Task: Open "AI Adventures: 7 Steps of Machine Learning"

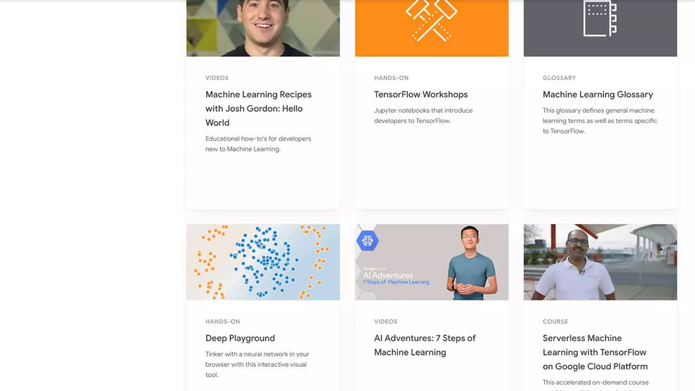Action: [425, 345]
